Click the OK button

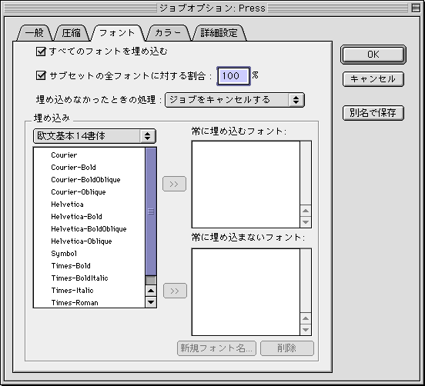tap(373, 55)
